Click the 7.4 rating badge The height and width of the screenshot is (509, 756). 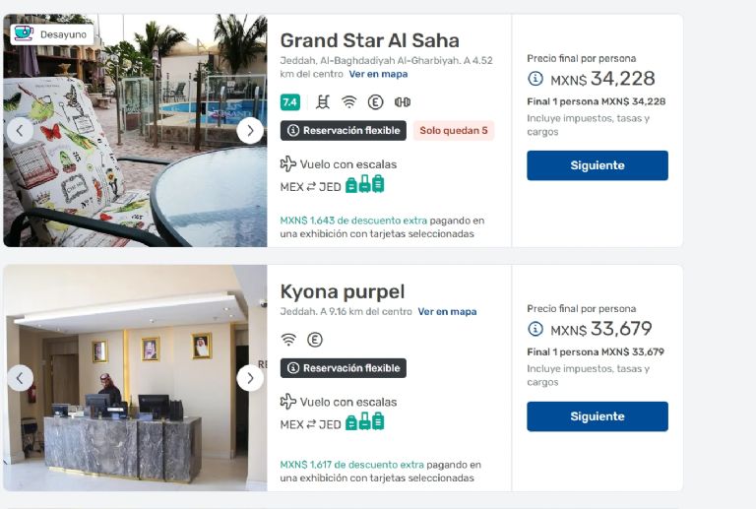tap(289, 101)
